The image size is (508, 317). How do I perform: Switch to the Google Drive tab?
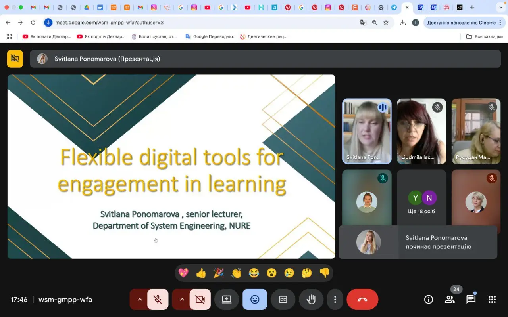coord(87,7)
